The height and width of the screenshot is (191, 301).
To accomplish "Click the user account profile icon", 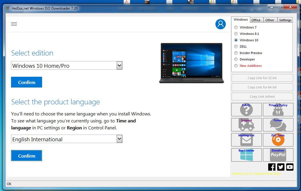I will (x=220, y=24).
